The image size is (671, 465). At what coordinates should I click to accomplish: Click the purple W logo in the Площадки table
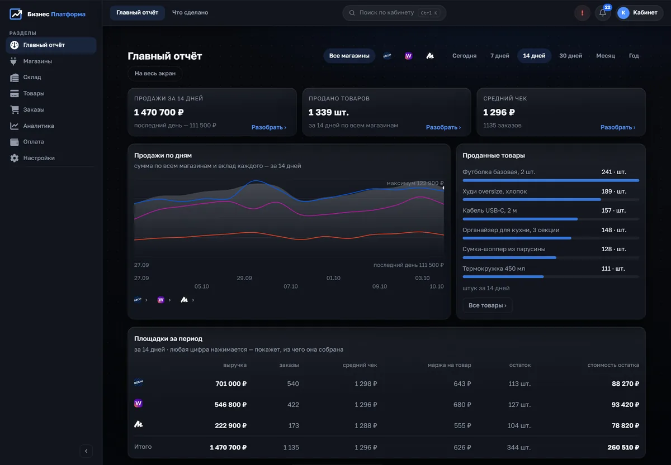point(138,403)
